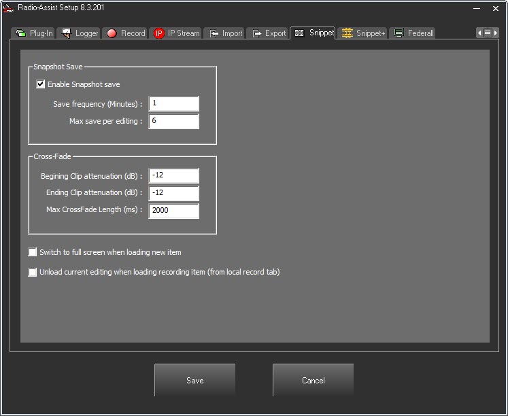Click the Export tab icon
This screenshot has width=508, height=416.
pyautogui.click(x=257, y=33)
